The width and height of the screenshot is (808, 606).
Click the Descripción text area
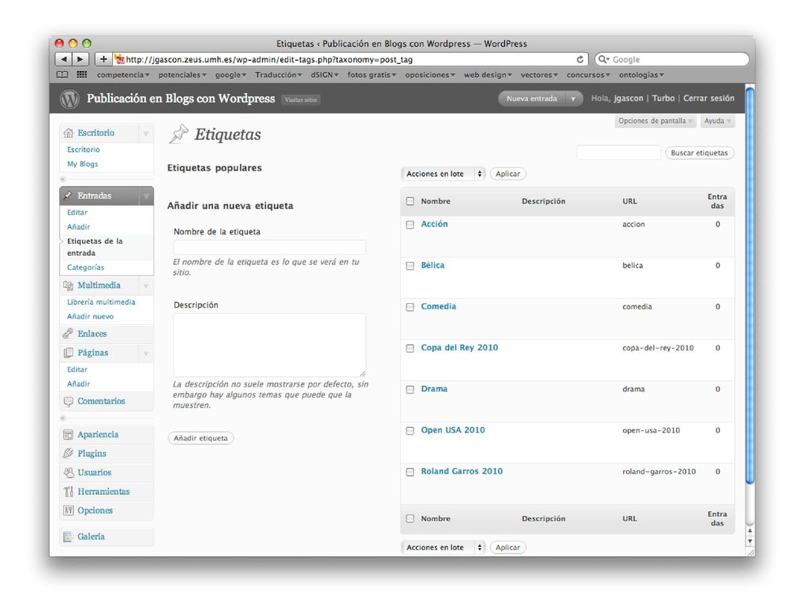(270, 346)
